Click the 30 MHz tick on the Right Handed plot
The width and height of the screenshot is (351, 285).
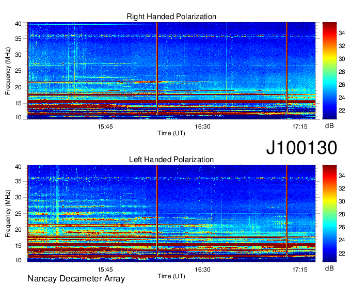coord(18,55)
